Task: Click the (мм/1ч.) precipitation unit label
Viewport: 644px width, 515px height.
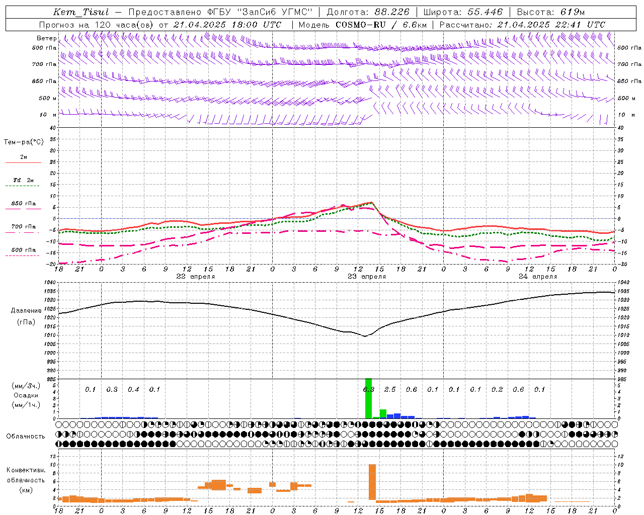Action: pos(25,405)
